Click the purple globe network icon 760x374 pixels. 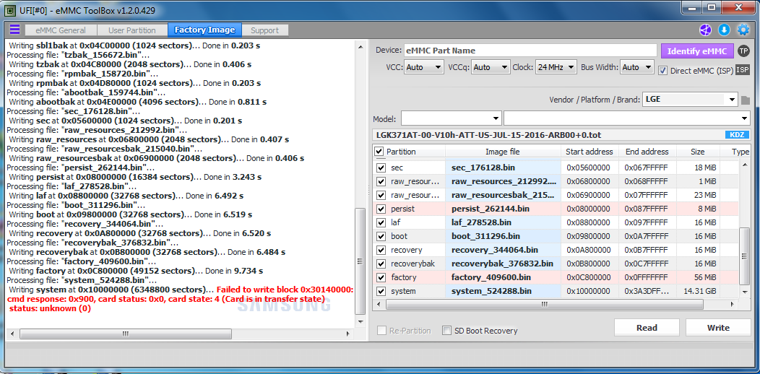[705, 30]
